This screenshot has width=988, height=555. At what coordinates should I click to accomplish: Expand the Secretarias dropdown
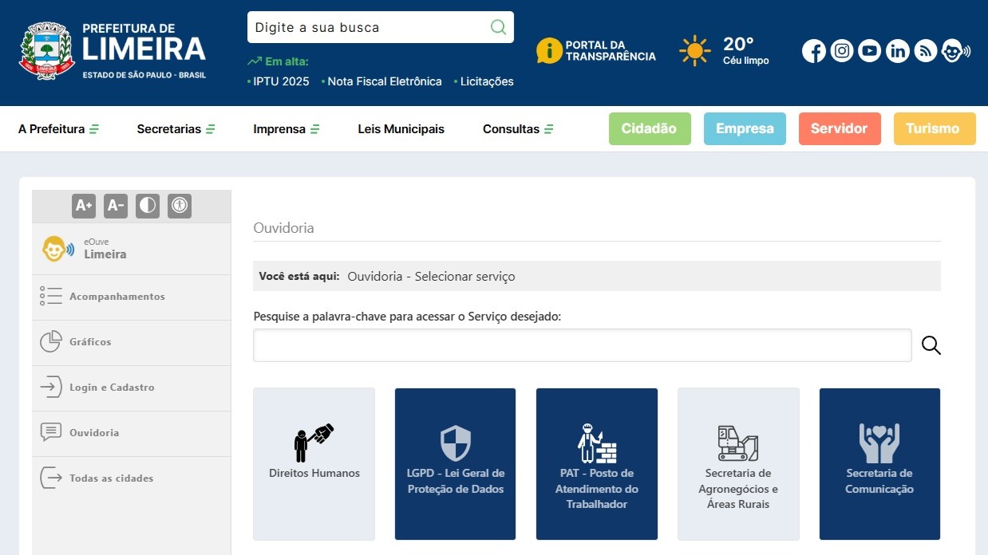point(176,129)
